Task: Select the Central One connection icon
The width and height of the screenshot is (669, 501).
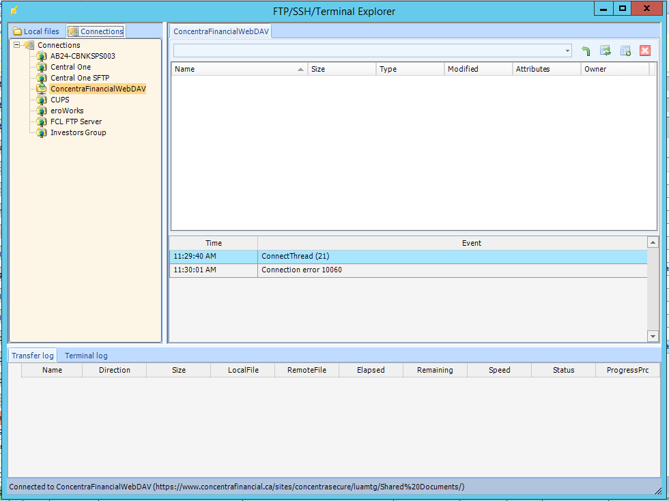Action: [x=42, y=67]
